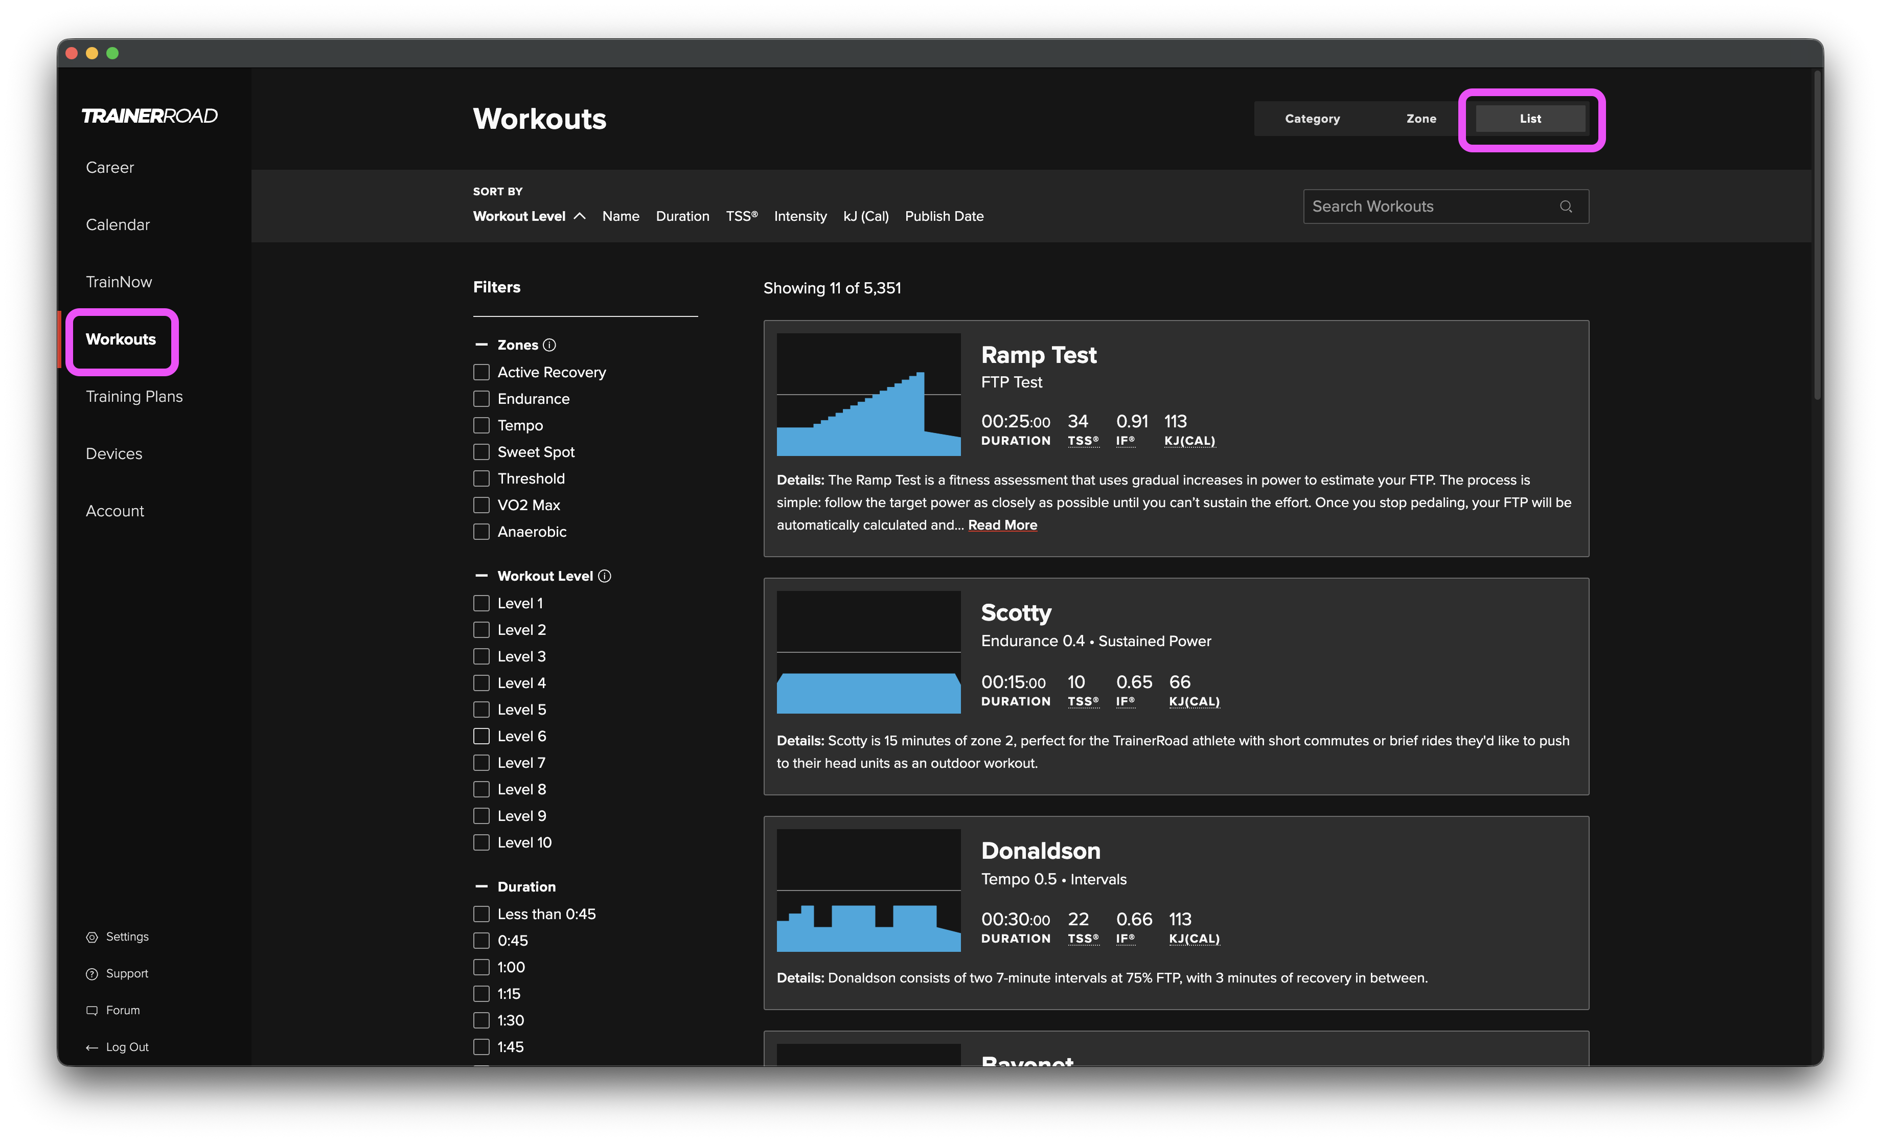Click the Log Out link

tap(127, 1047)
